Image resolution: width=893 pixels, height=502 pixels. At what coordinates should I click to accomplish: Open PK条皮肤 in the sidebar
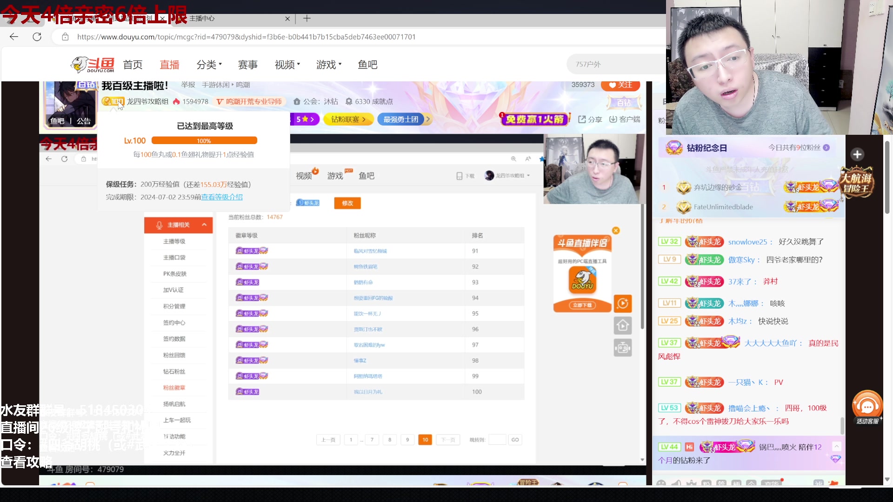coord(175,274)
